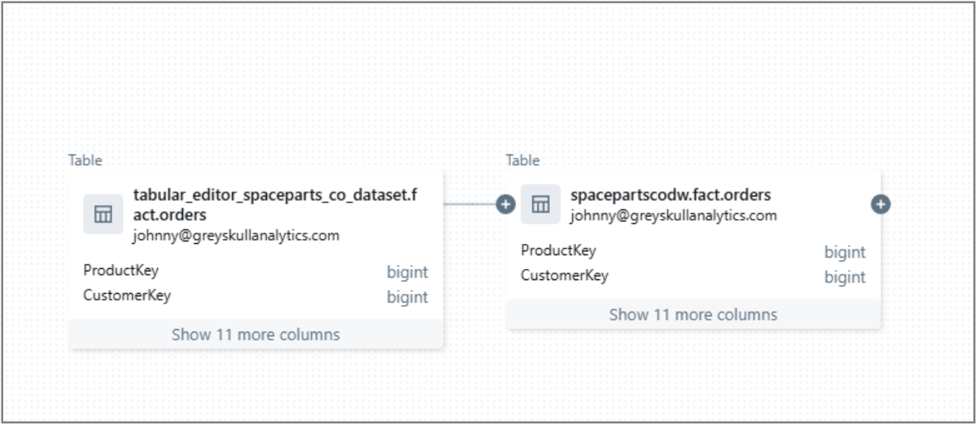Click the Table label above the spacepartscodw.fact.orders card
Viewport: 977px width, 425px height.
522,160
